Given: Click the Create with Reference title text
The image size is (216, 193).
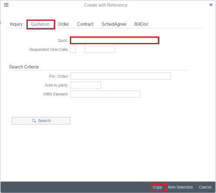Looking at the screenshot, I should 105,5.
